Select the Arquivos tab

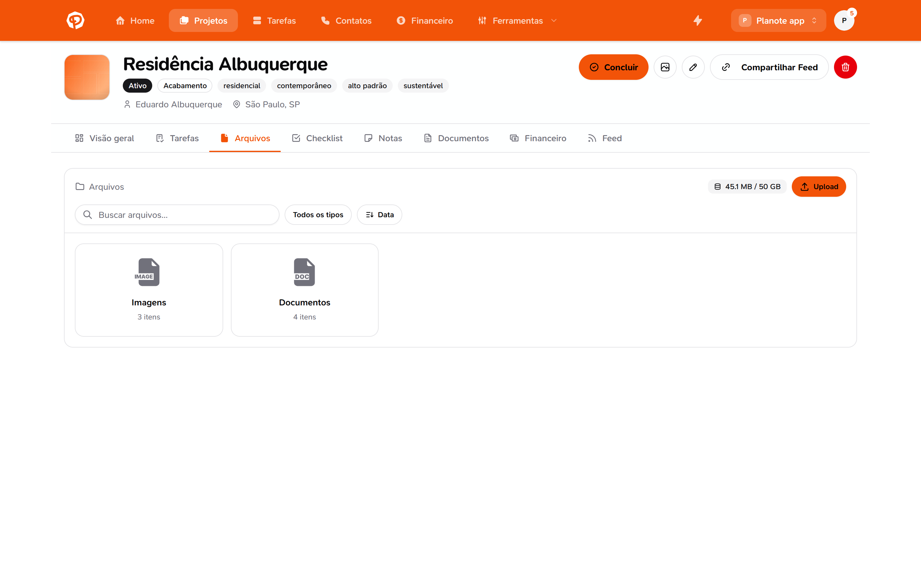(x=245, y=138)
